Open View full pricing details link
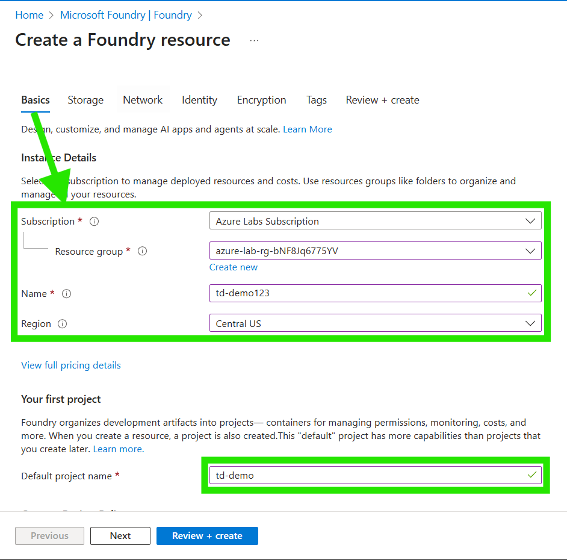Image resolution: width=567 pixels, height=560 pixels. [71, 366]
